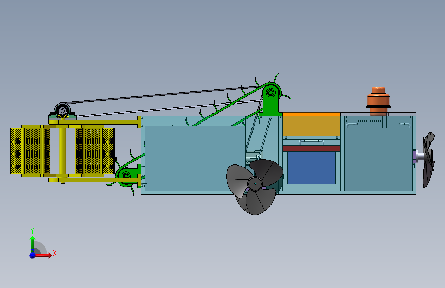Select the mustard yellow box panel
Image resolution: width=445 pixels, height=288 pixels.
click(312, 126)
